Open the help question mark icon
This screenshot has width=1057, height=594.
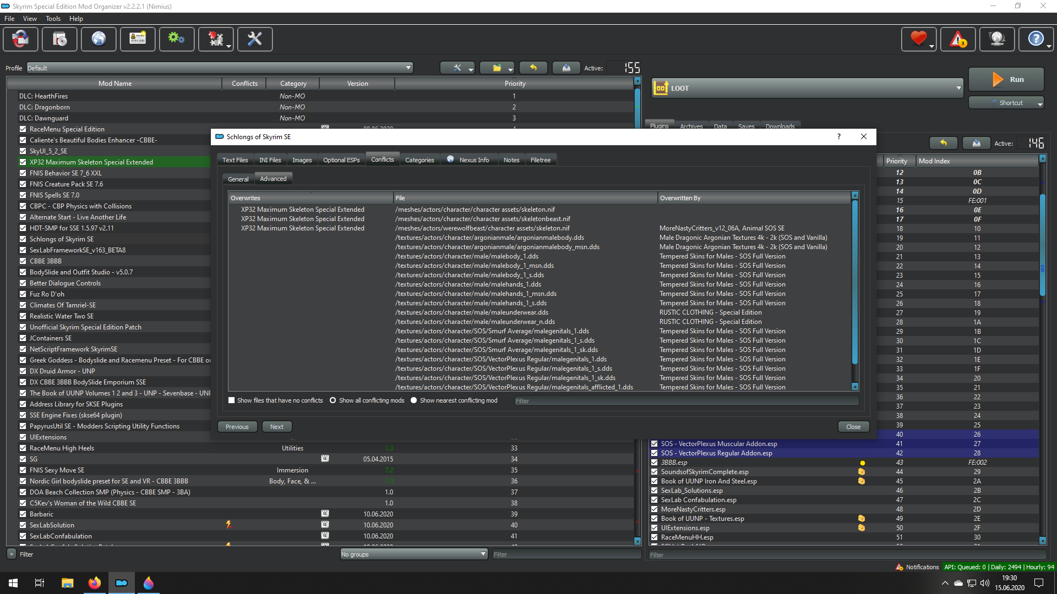[1035, 39]
